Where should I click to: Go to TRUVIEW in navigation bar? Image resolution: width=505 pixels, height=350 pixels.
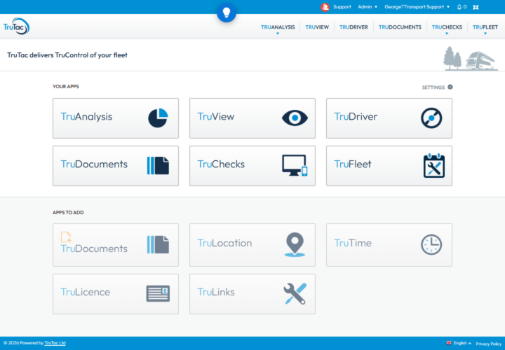pos(317,27)
